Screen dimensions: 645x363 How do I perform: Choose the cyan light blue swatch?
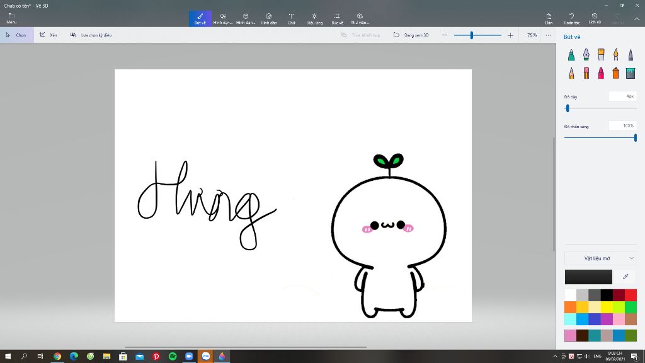(570, 319)
